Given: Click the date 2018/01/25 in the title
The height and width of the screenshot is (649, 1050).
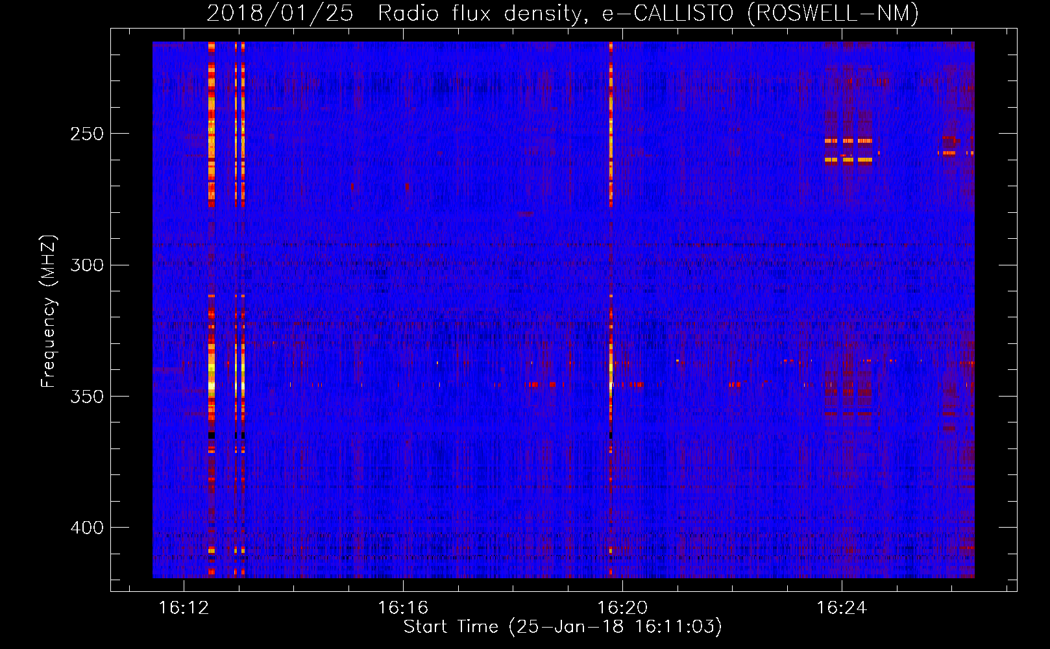Looking at the screenshot, I should coord(280,13).
